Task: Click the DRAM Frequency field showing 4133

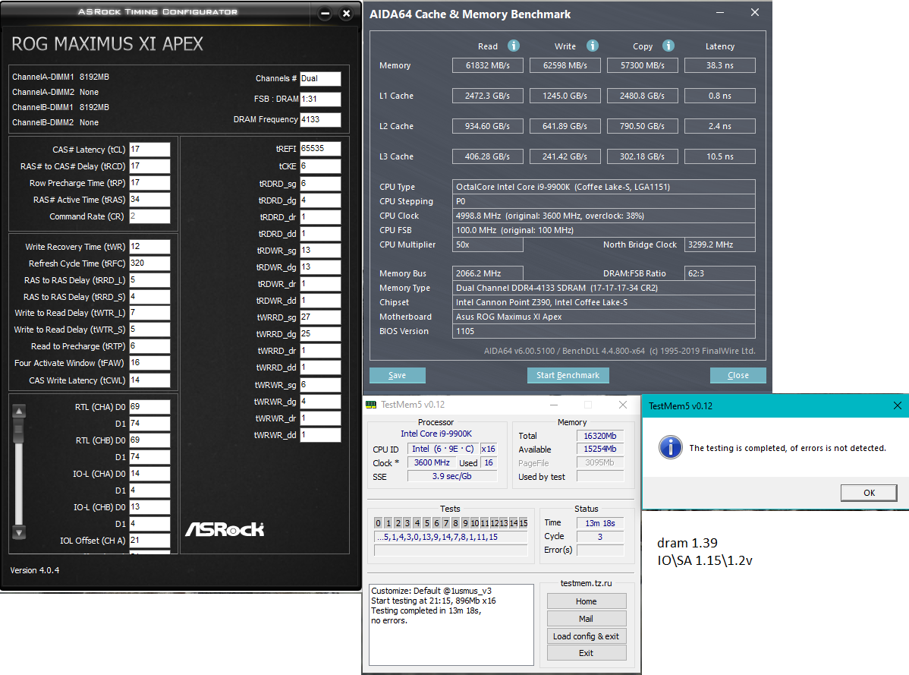Action: coord(321,119)
